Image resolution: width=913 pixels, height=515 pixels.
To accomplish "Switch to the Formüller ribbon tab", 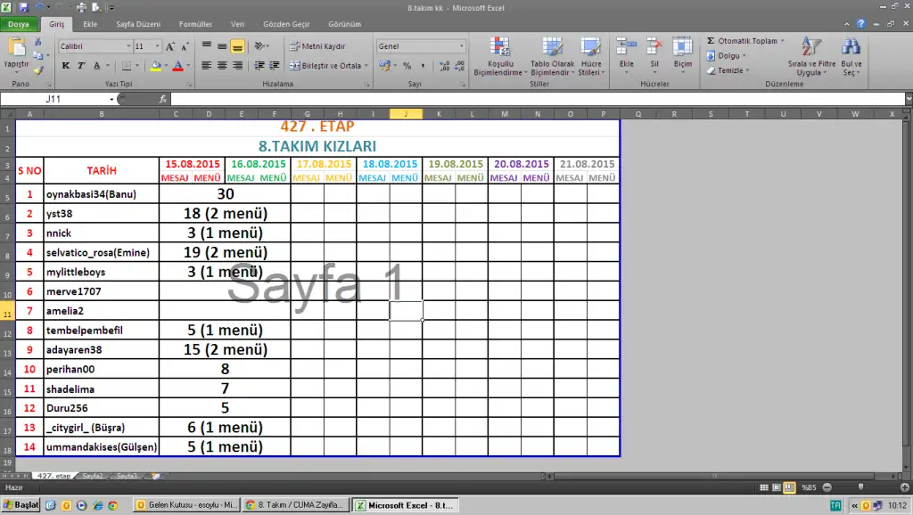I will (x=195, y=24).
